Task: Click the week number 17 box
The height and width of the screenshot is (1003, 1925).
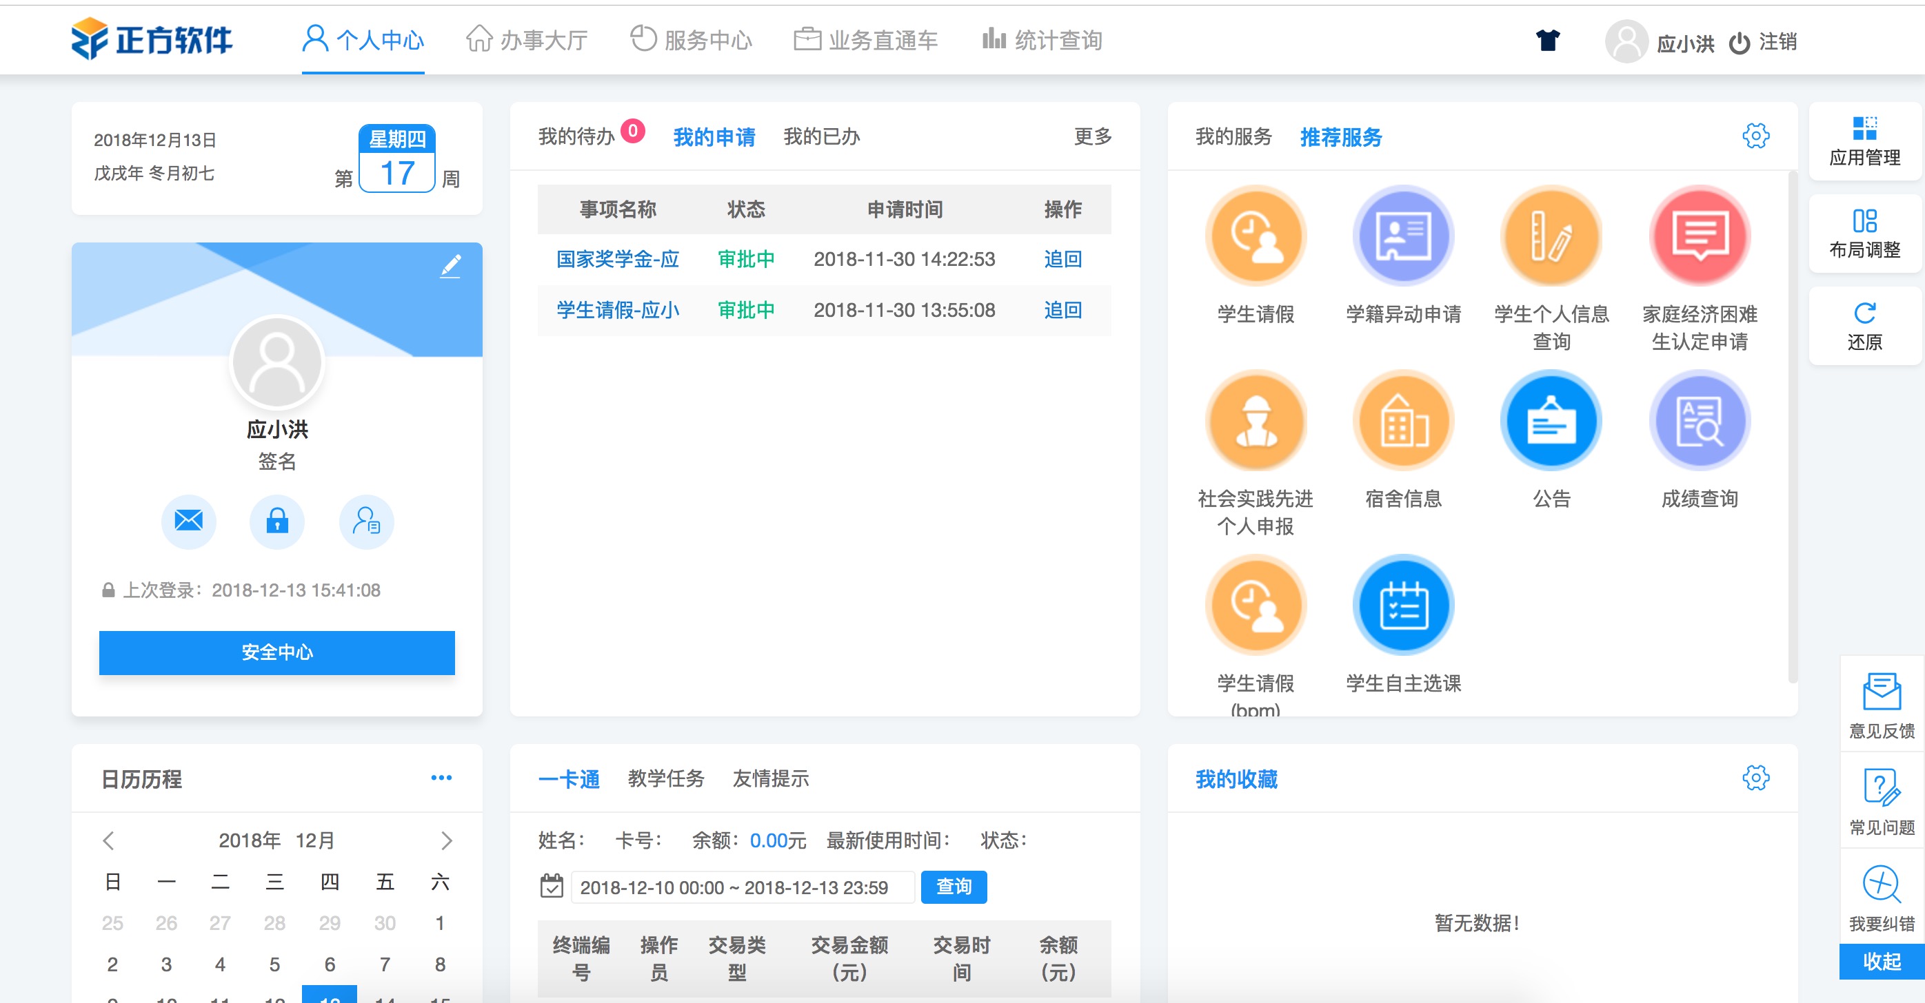Action: (397, 172)
